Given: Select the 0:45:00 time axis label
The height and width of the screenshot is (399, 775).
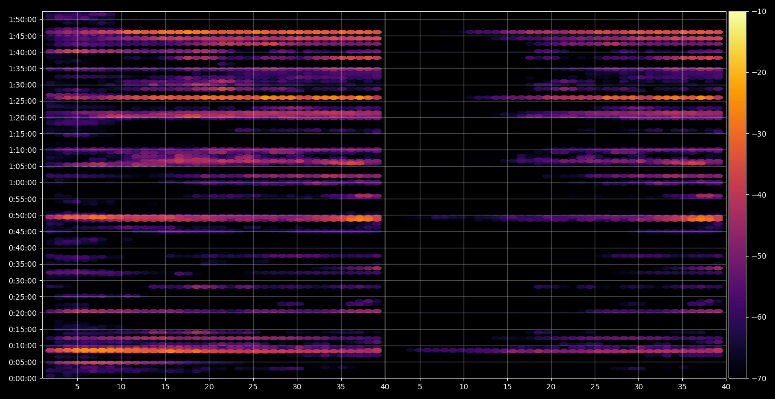Looking at the screenshot, I should (x=23, y=232).
